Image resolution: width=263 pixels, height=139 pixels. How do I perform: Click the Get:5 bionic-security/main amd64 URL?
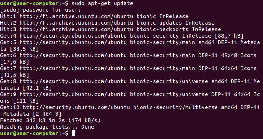(x=73, y=42)
